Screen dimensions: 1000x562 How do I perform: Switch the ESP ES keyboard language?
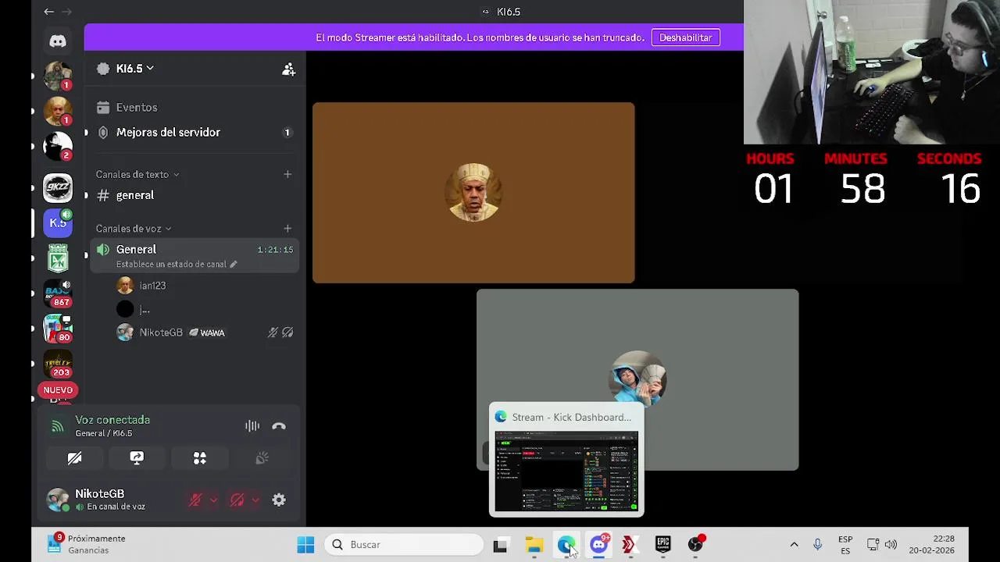pos(845,545)
